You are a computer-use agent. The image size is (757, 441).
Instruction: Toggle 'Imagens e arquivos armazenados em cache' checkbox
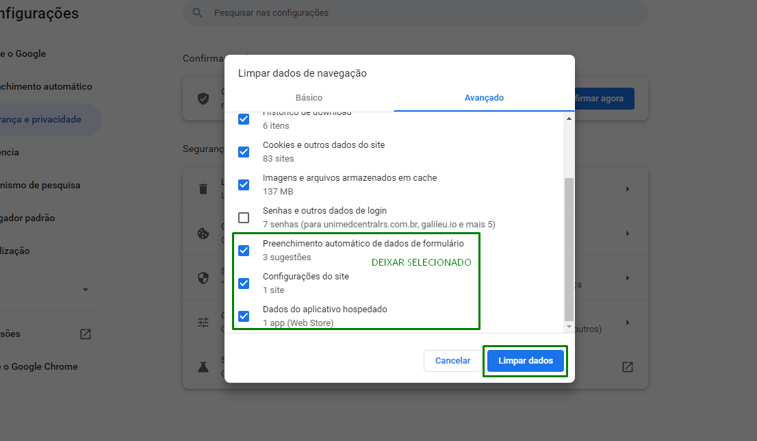point(244,185)
